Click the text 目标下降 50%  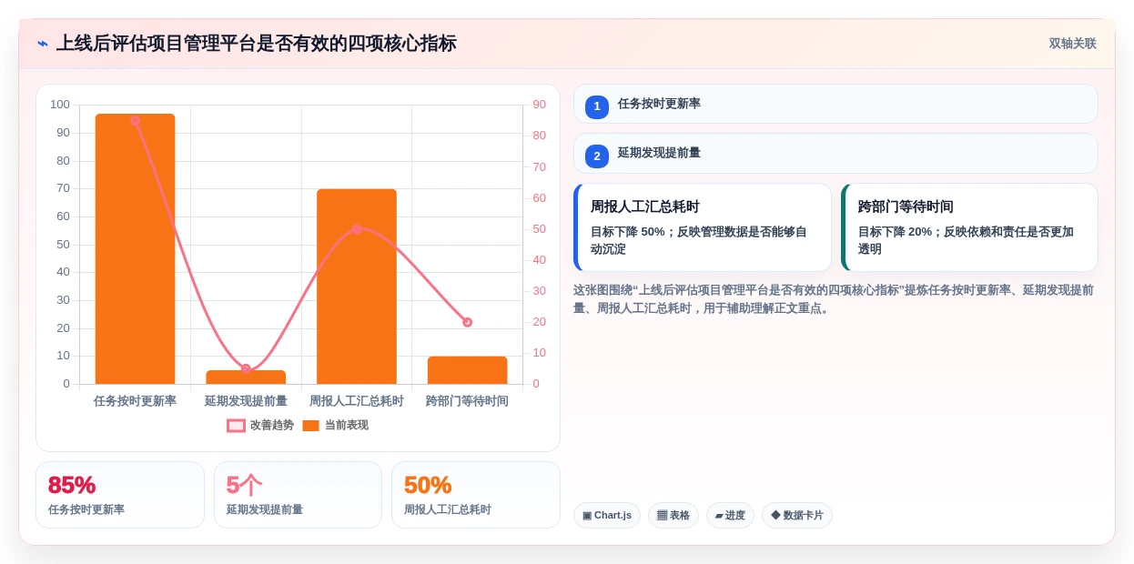[628, 232]
